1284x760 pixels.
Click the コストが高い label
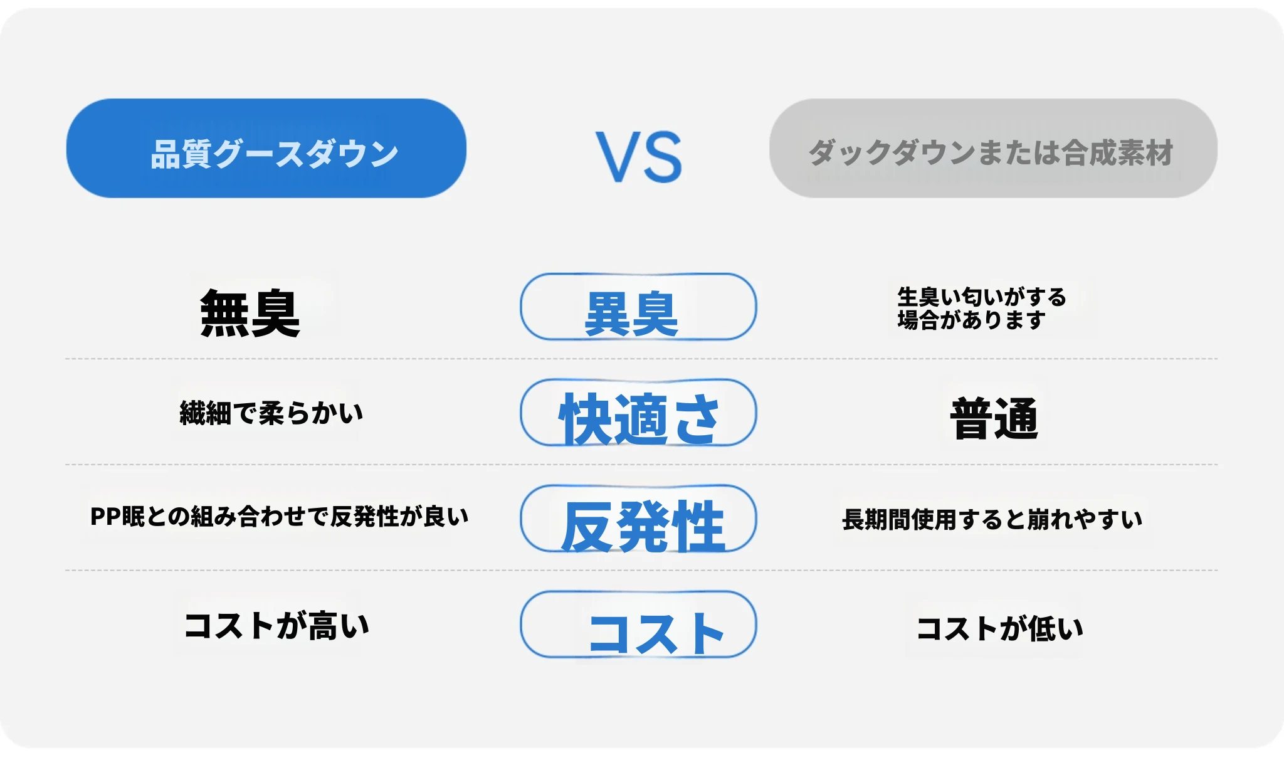coord(276,626)
